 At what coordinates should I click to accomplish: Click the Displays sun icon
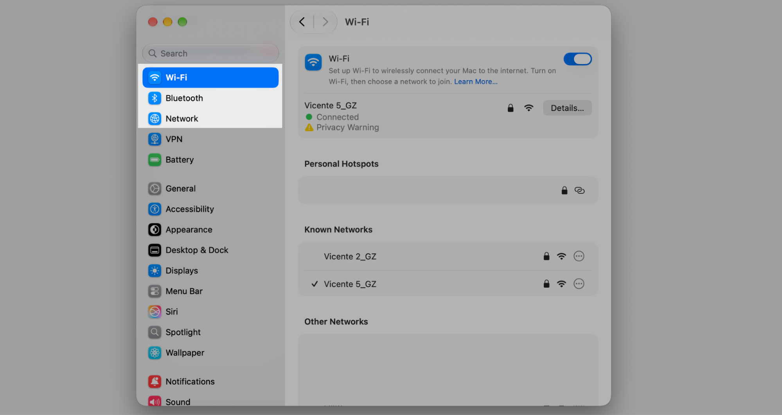pos(155,271)
